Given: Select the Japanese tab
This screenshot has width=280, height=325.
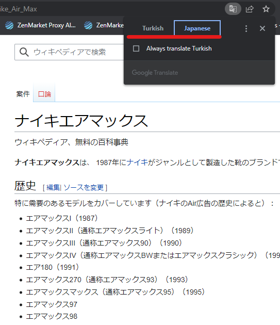Looking at the screenshot, I should coord(197,28).
